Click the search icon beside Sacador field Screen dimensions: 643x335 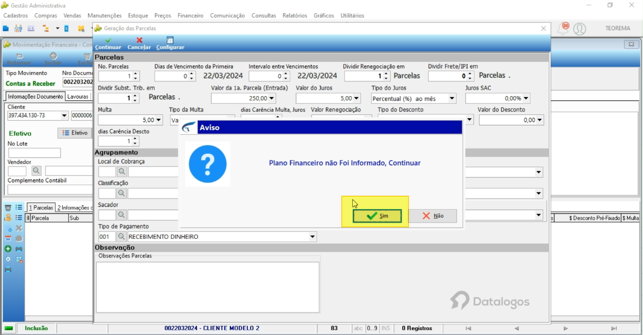coord(122,215)
